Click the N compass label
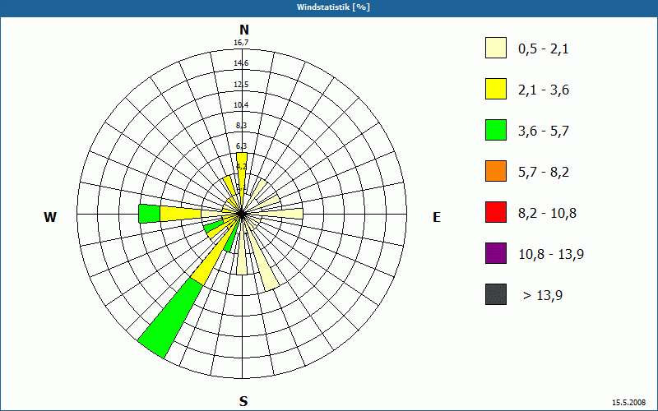 tap(244, 30)
